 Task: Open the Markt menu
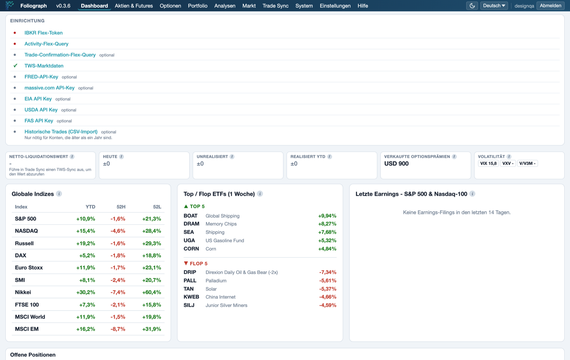[249, 6]
